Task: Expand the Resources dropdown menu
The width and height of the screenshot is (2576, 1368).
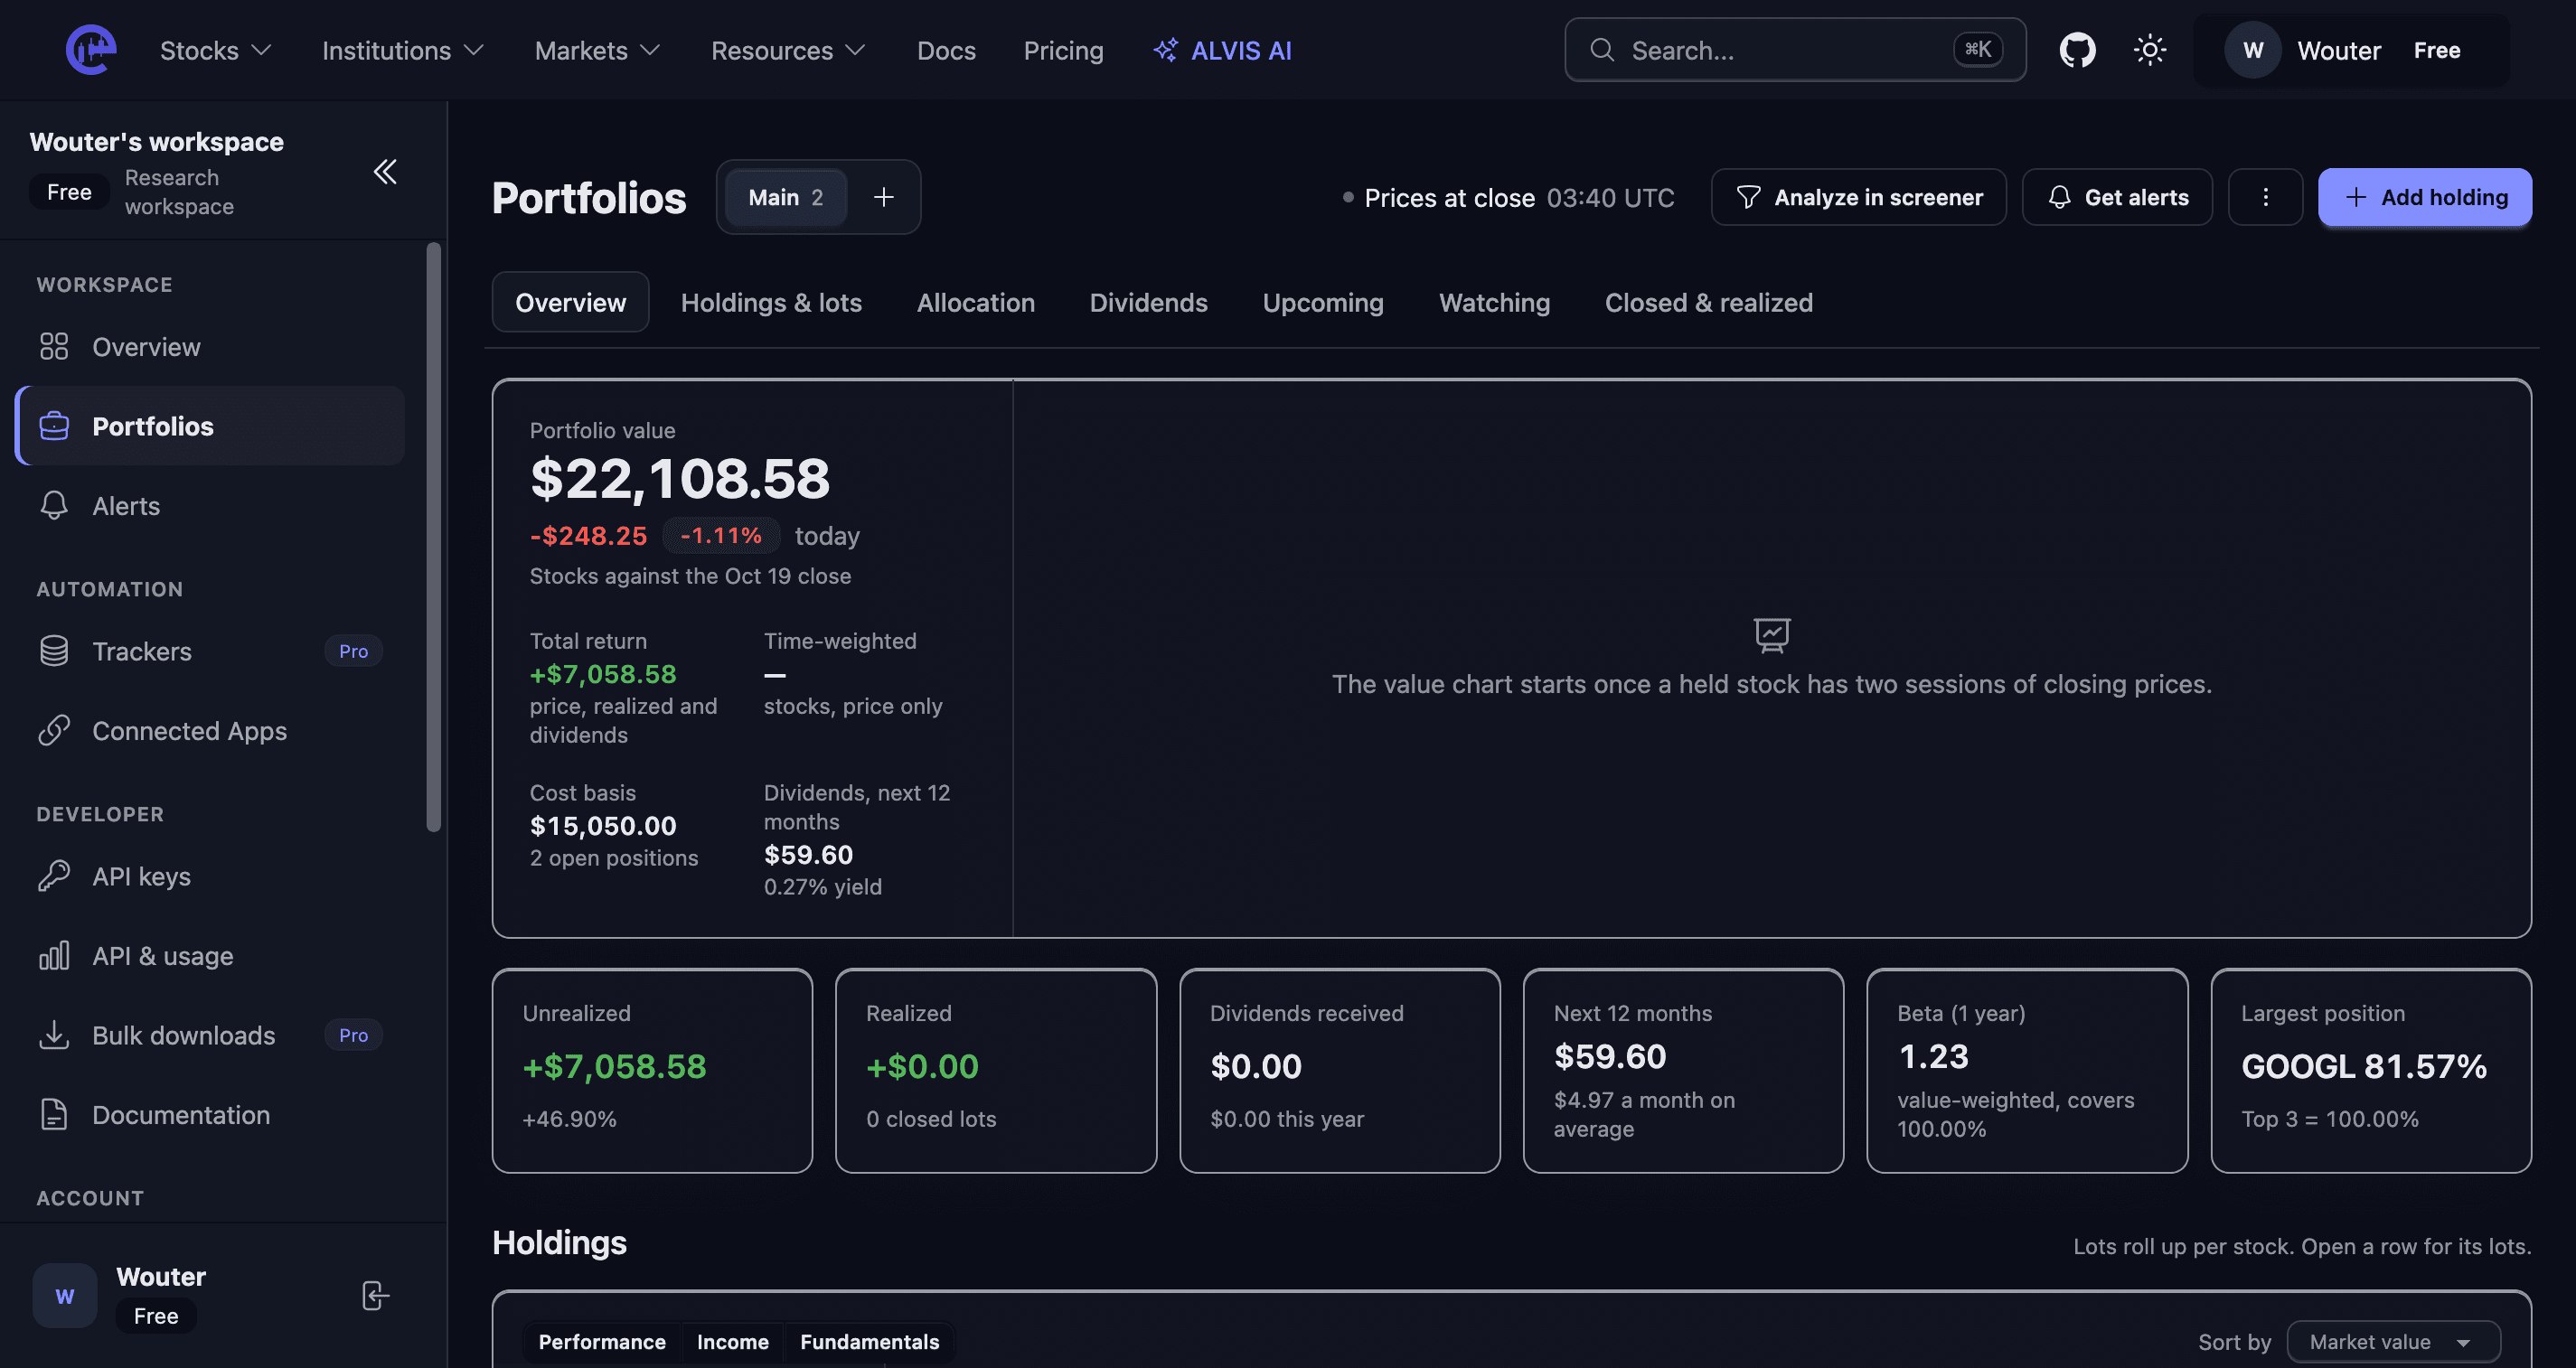Action: [788, 50]
